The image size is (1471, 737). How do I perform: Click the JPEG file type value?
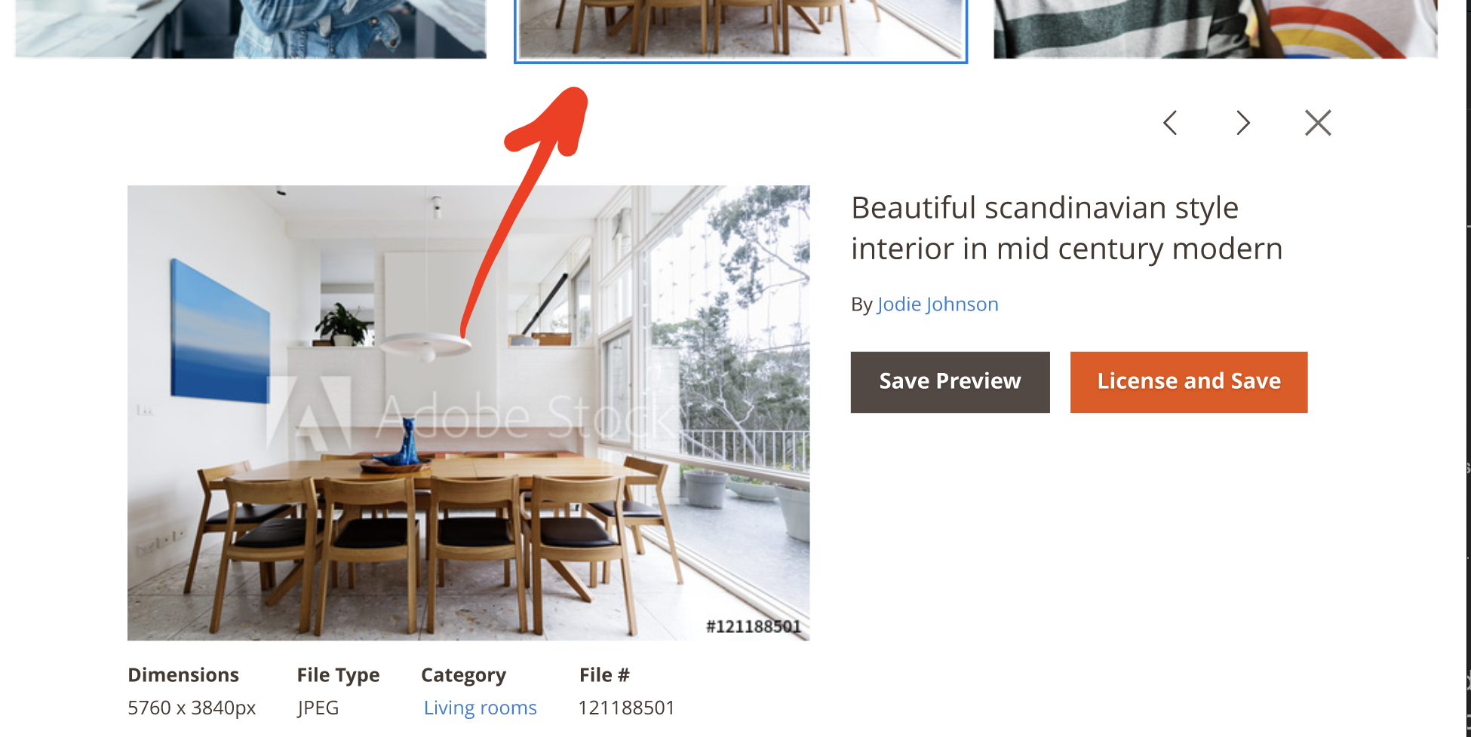[318, 708]
